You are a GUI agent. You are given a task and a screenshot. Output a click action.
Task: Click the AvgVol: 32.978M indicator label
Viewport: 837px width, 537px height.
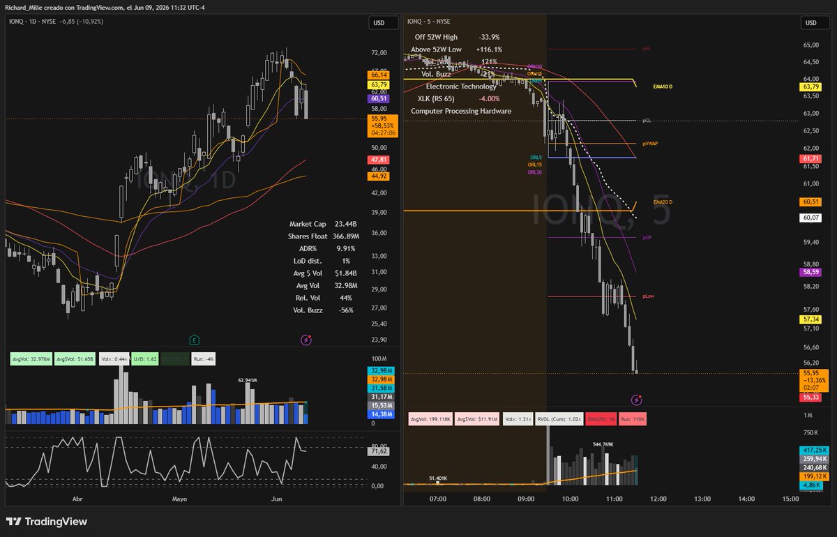pos(31,358)
